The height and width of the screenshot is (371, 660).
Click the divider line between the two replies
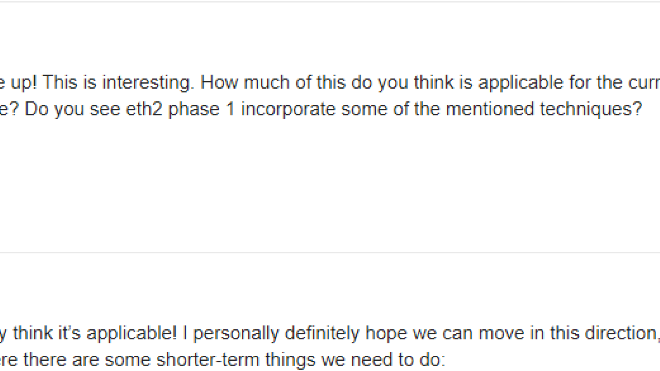330,252
